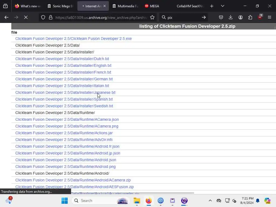
Task: Open the Installer/Swedish.txt link
Action: pyautogui.click(x=64, y=106)
